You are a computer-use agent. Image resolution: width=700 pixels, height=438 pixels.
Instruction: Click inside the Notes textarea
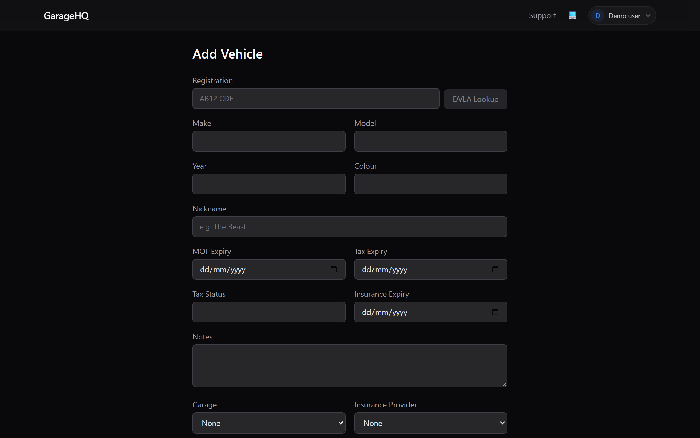(349, 365)
